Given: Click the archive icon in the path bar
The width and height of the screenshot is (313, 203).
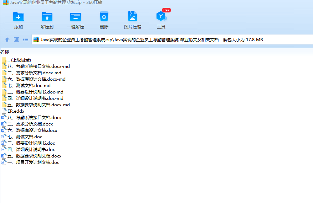Looking at the screenshot, I should click(x=36, y=39).
